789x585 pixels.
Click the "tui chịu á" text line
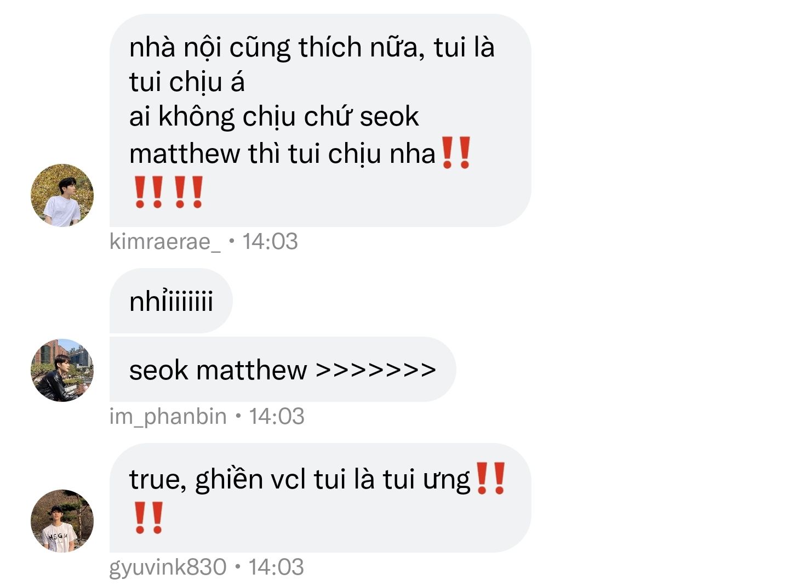click(187, 83)
